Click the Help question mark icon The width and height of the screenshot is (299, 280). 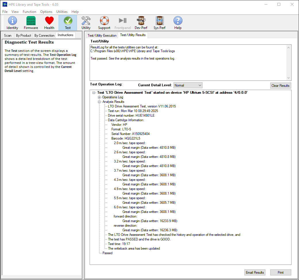178,23
